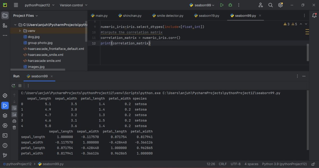Viewport: 319px width, 168px height.
Task: Open Version control dropdown
Action: click(73, 5)
